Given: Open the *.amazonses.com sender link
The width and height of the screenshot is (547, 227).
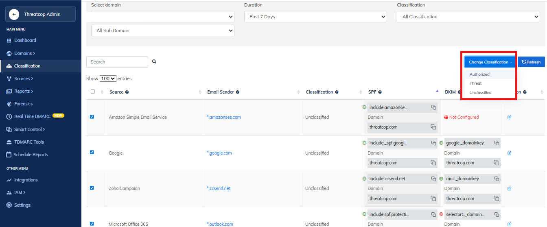Looking at the screenshot, I should 223,118.
